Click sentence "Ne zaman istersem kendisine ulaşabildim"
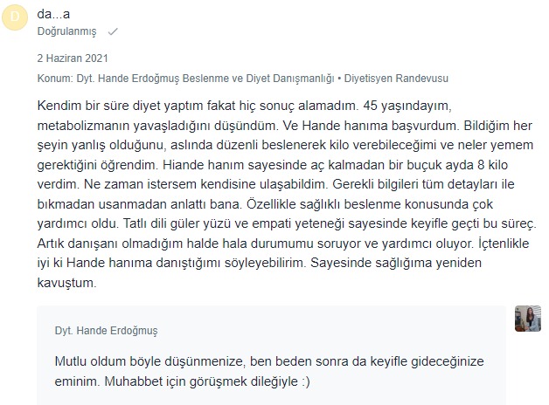The width and height of the screenshot is (549, 405). coord(206,184)
